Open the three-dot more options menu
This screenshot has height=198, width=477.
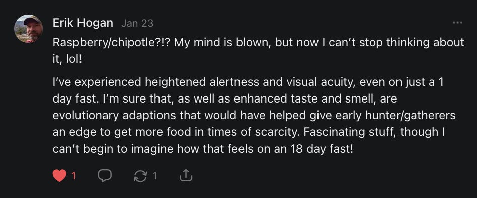tap(457, 23)
